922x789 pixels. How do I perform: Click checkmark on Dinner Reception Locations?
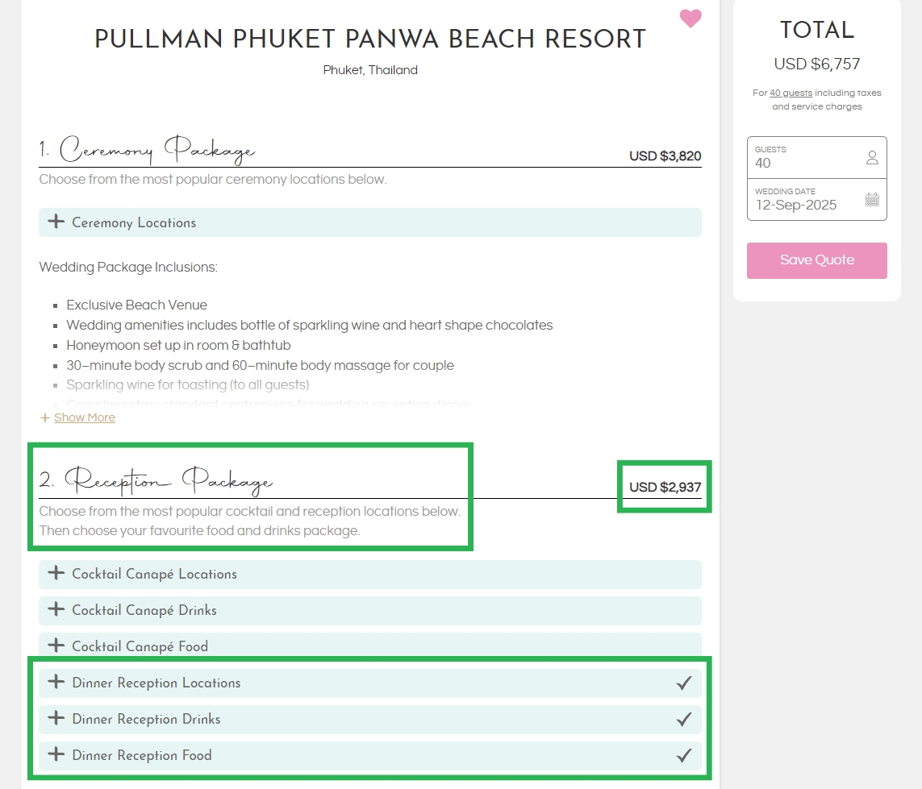(684, 683)
